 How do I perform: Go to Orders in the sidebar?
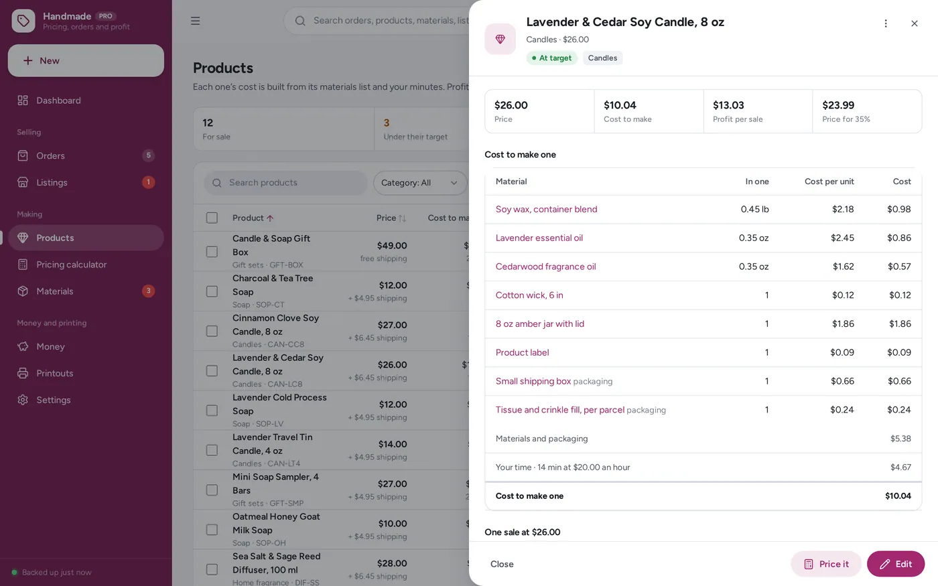pos(86,155)
